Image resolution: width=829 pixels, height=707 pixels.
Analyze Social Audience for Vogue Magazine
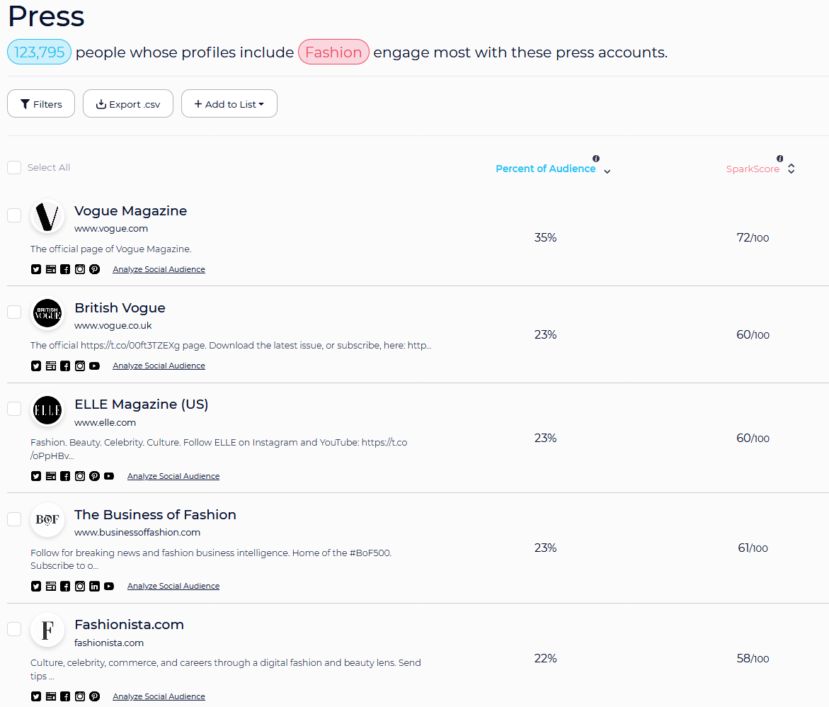(x=159, y=269)
